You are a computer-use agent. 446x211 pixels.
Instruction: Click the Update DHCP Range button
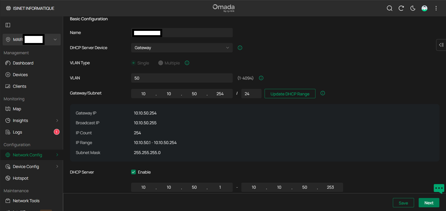click(290, 93)
